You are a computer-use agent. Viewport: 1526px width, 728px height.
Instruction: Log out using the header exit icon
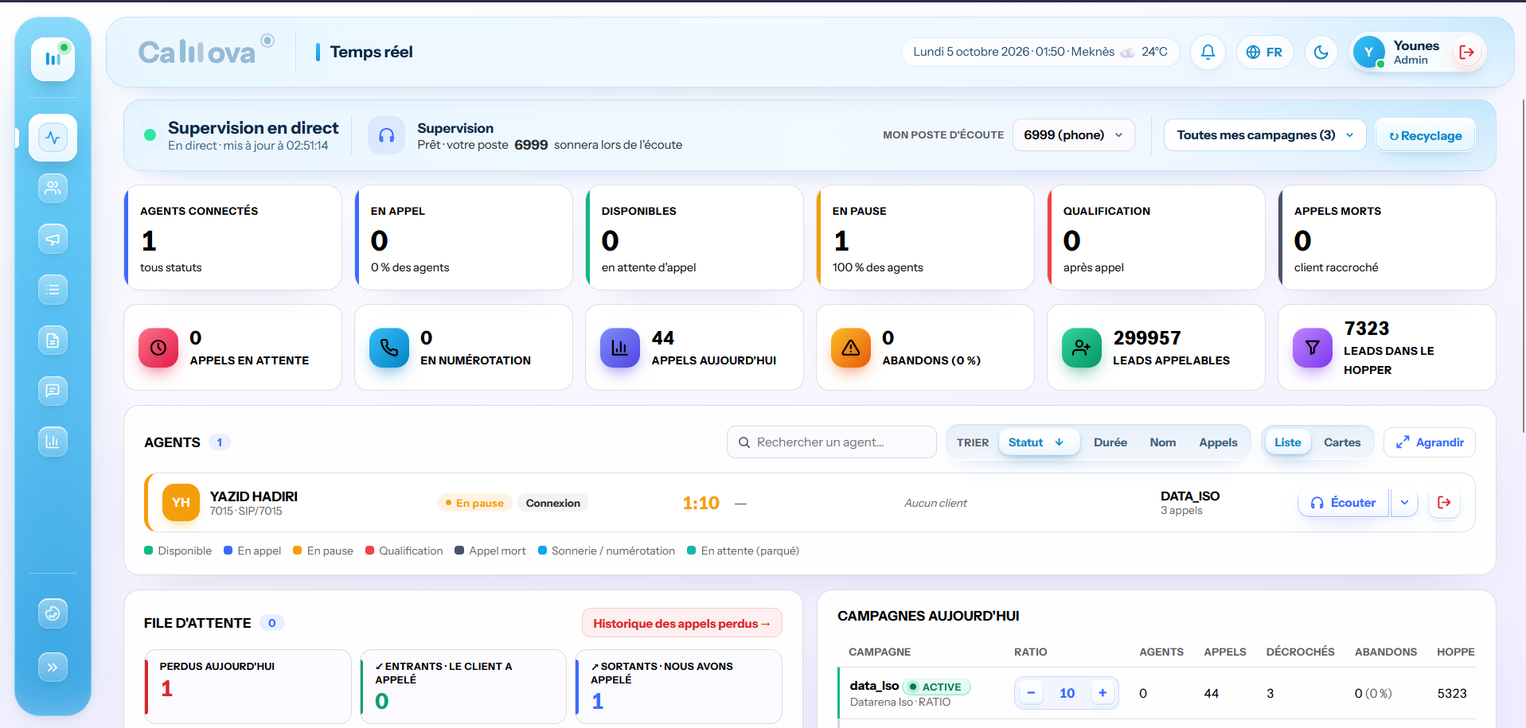point(1466,53)
